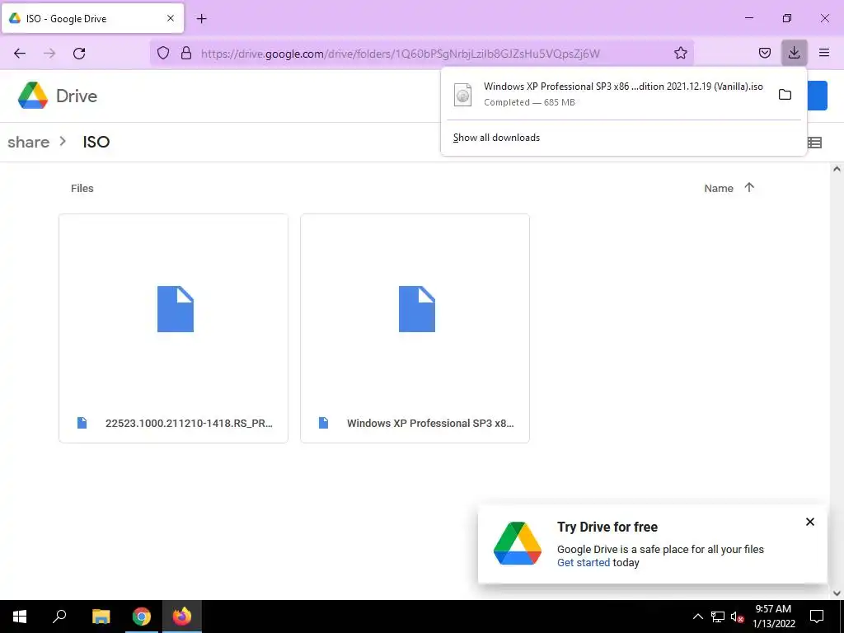Open containing folder of downloaded ISO
The height and width of the screenshot is (633, 844).
[785, 95]
